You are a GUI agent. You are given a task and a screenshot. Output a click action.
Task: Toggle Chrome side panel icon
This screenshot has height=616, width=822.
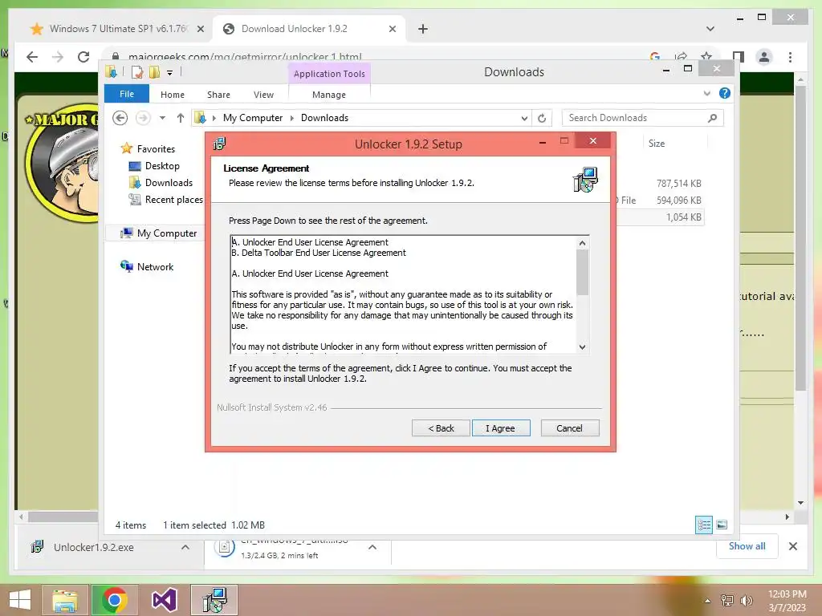[739, 57]
